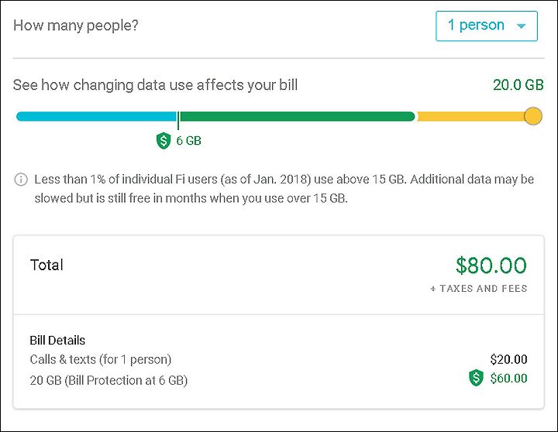Click the yellow slider handle at 20 GB

pos(532,116)
